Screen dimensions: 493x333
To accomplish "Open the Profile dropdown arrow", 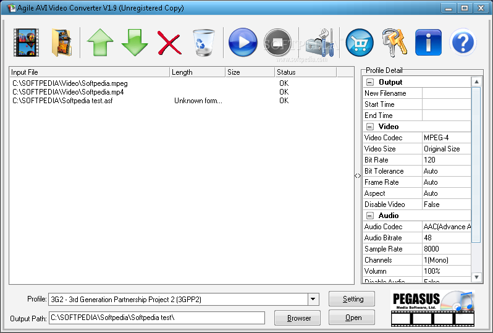I will (313, 300).
